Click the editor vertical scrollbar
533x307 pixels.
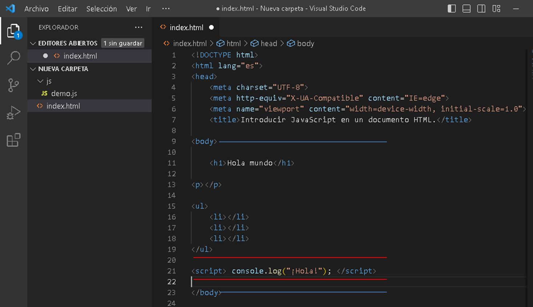pyautogui.click(x=530, y=178)
